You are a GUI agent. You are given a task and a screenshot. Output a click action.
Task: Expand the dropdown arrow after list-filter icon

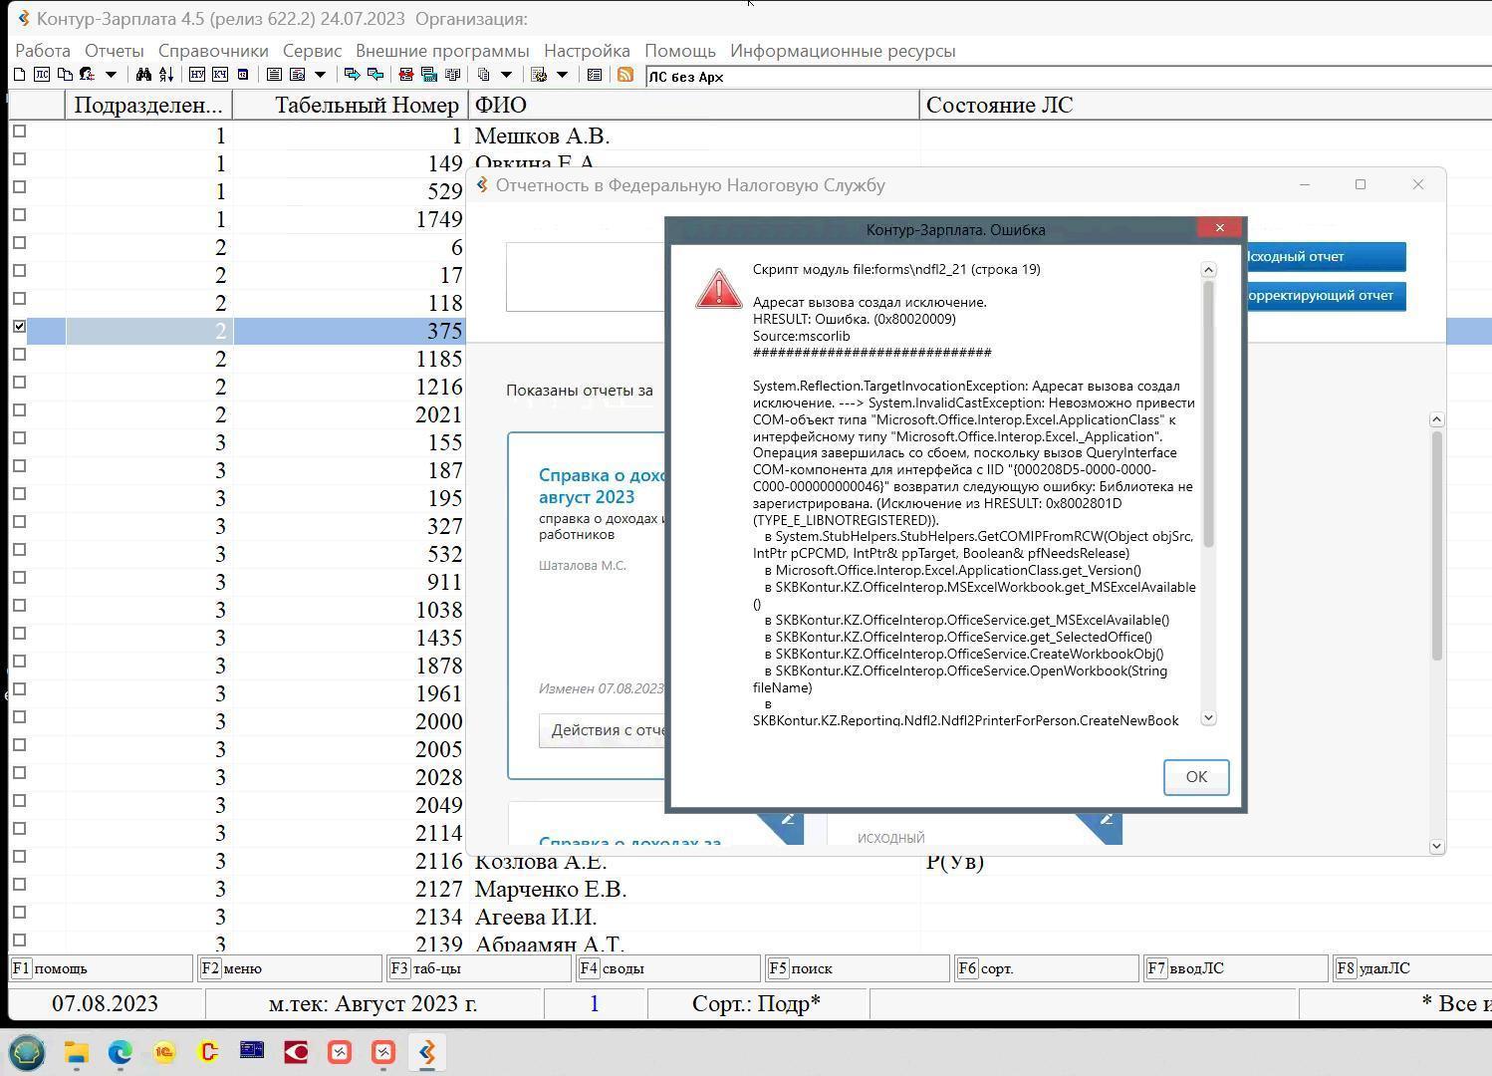pos(320,75)
